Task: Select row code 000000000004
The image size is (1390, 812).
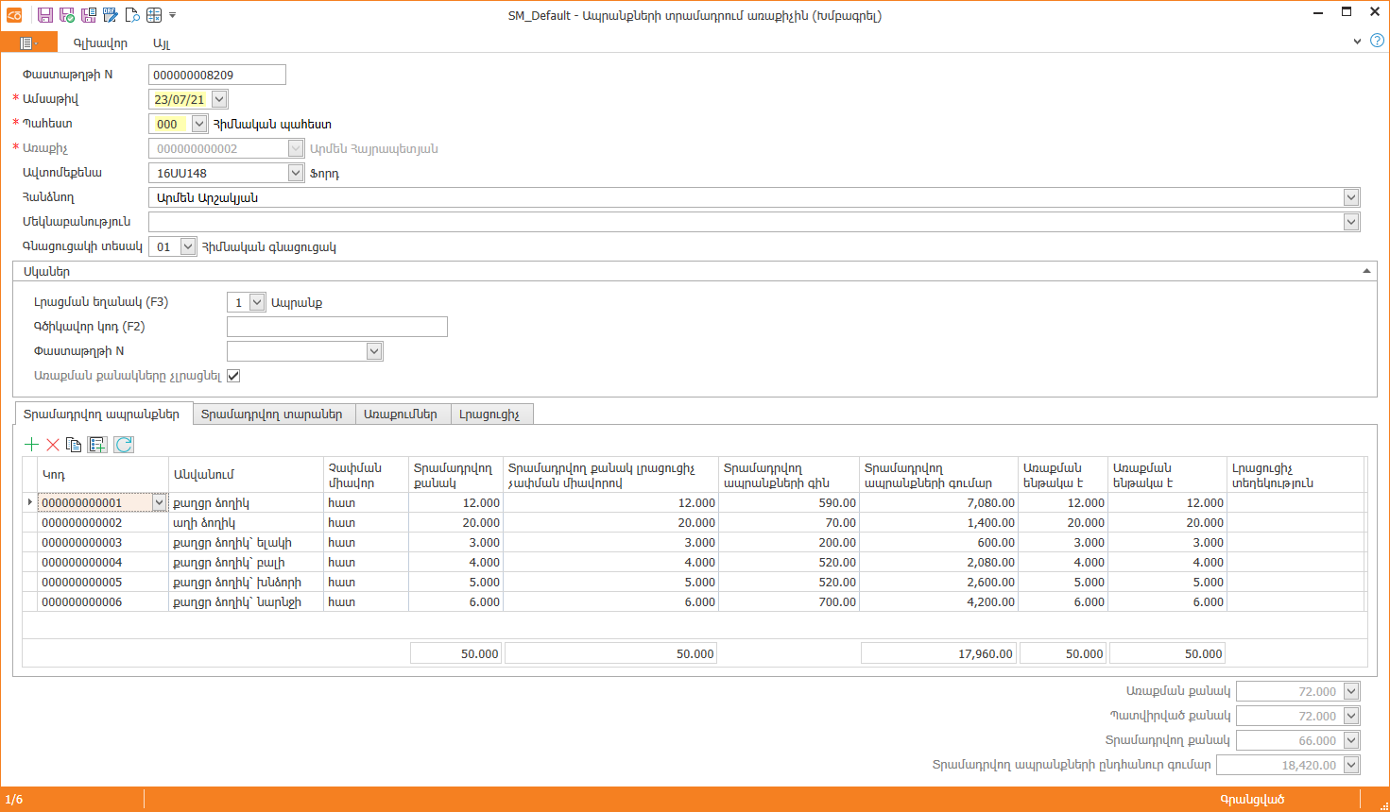Action: coord(103,563)
